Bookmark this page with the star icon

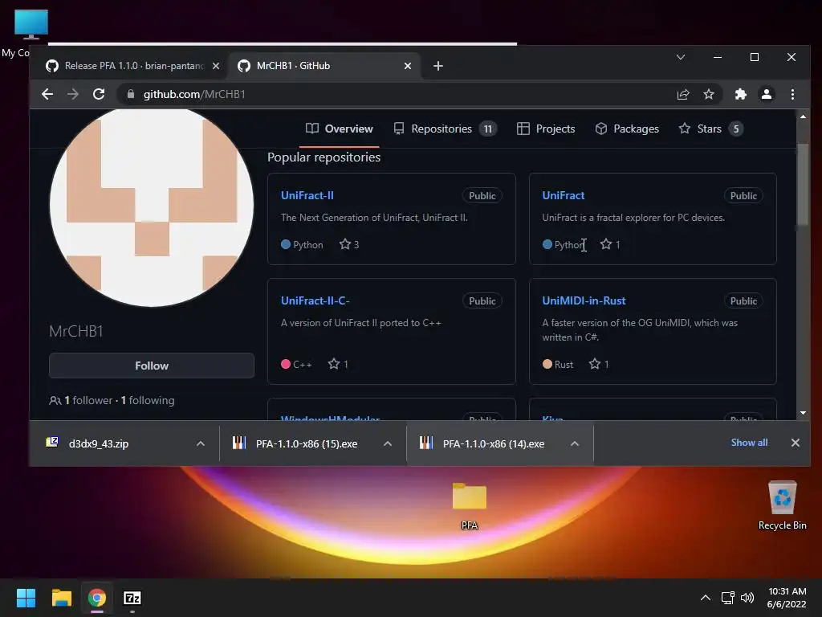coord(709,95)
